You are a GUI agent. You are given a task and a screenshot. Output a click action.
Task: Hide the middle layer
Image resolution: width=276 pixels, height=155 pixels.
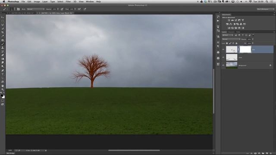[x=223, y=57]
